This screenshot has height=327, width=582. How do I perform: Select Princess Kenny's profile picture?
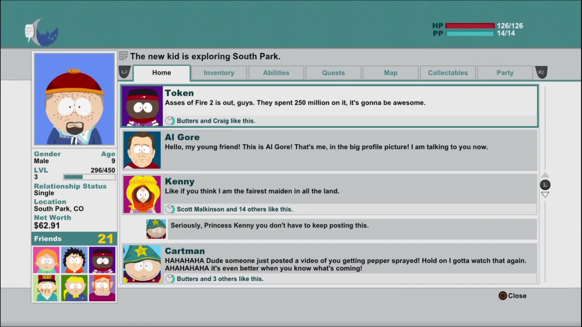142,194
